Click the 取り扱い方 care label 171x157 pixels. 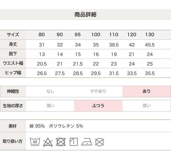[x=13, y=141]
